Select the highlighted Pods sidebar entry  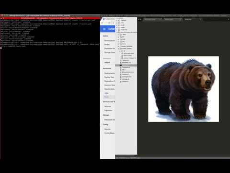coord(109,97)
